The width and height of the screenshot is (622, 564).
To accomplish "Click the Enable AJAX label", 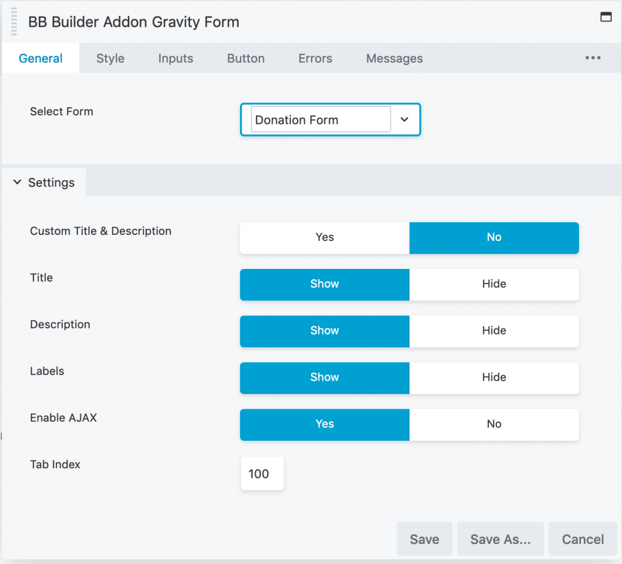I will [x=63, y=418].
